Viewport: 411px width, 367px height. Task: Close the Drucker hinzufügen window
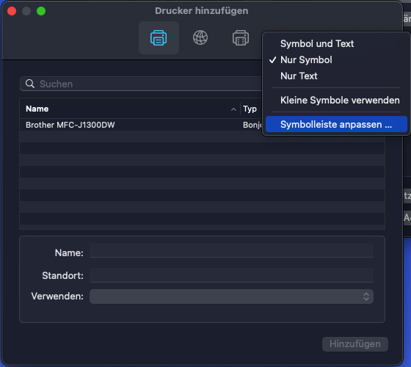pyautogui.click(x=12, y=11)
